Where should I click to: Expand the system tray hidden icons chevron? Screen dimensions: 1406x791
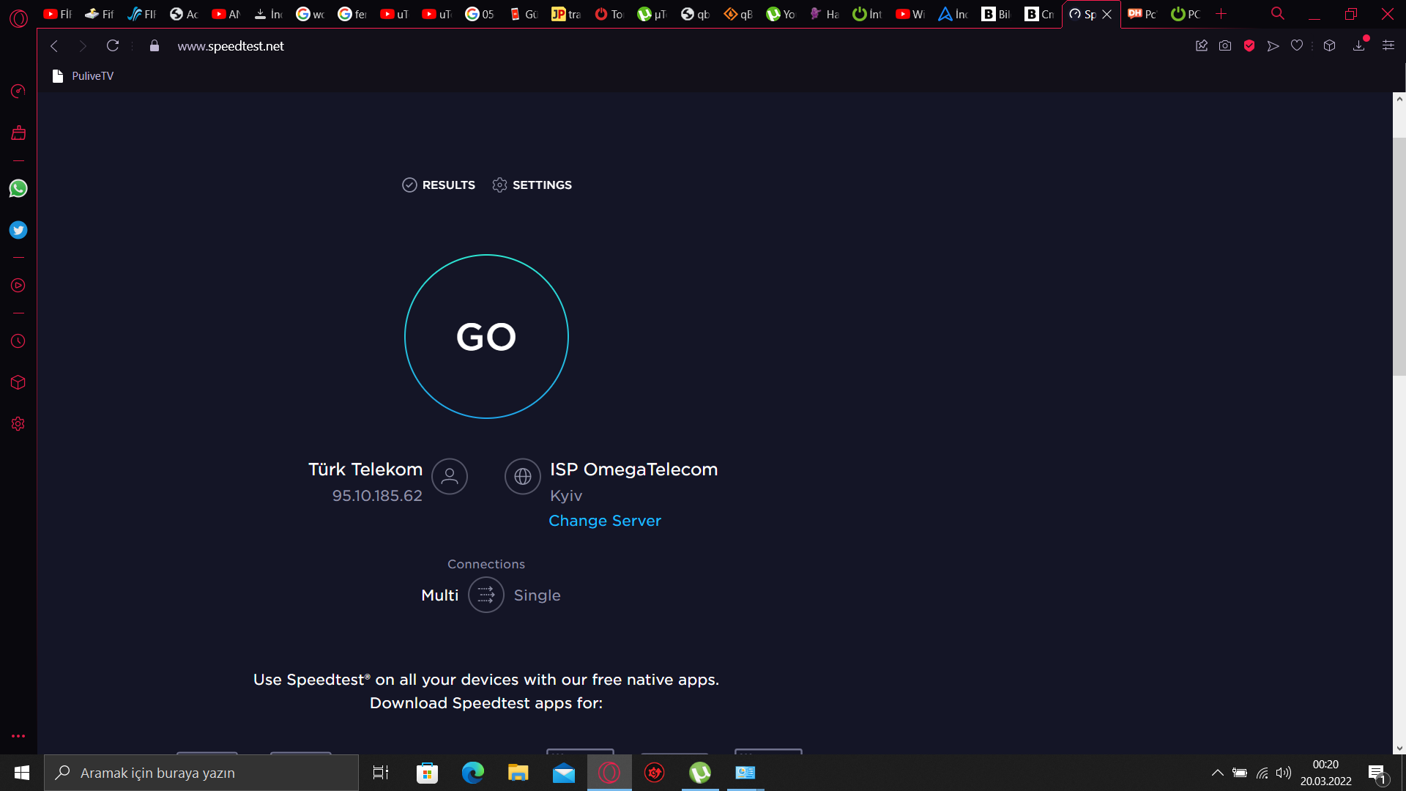point(1217,773)
